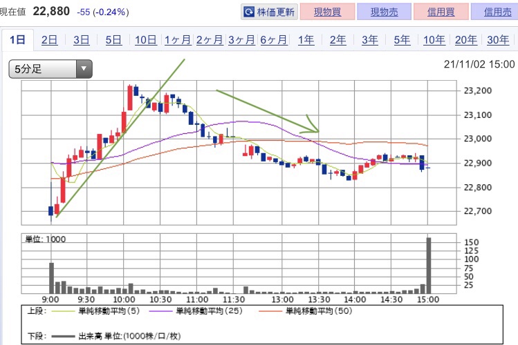The height and width of the screenshot is (345, 518).
Task: Click the timestamp 21/11/02 15:00
Action: [x=479, y=64]
